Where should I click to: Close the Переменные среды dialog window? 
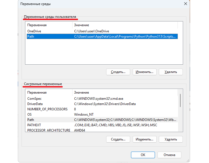tap(185, 4)
